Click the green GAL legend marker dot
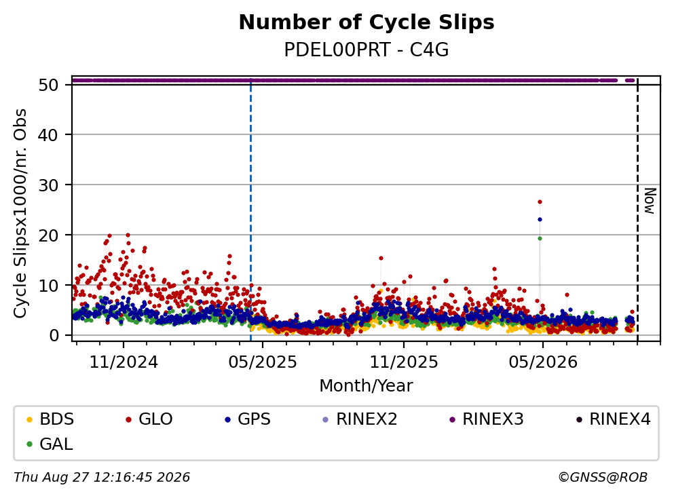The image size is (674, 498). 29,444
